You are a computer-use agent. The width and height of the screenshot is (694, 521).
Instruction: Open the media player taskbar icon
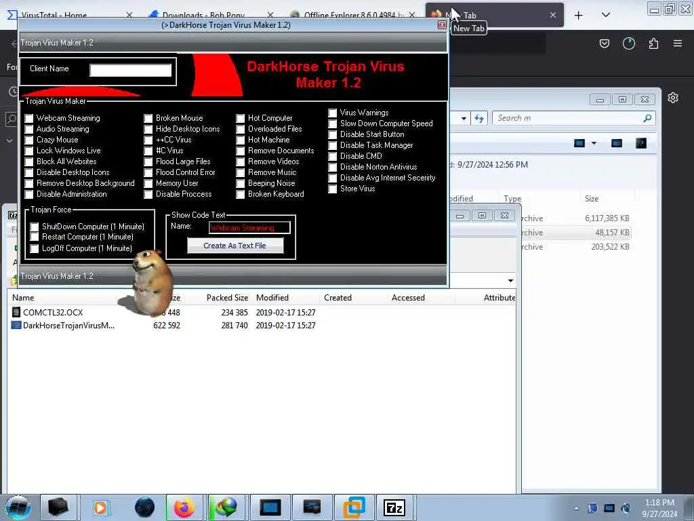click(x=100, y=507)
